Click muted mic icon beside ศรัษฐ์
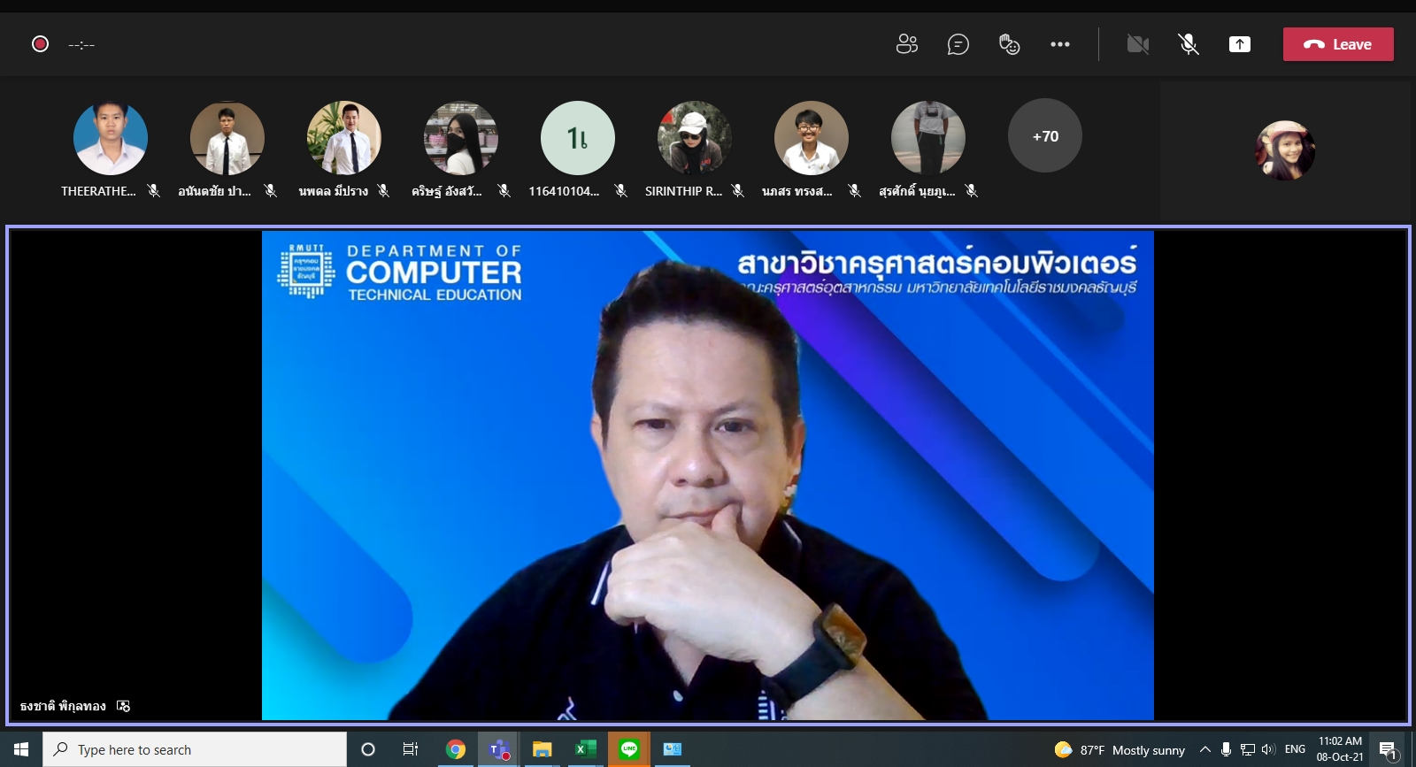 click(x=504, y=190)
